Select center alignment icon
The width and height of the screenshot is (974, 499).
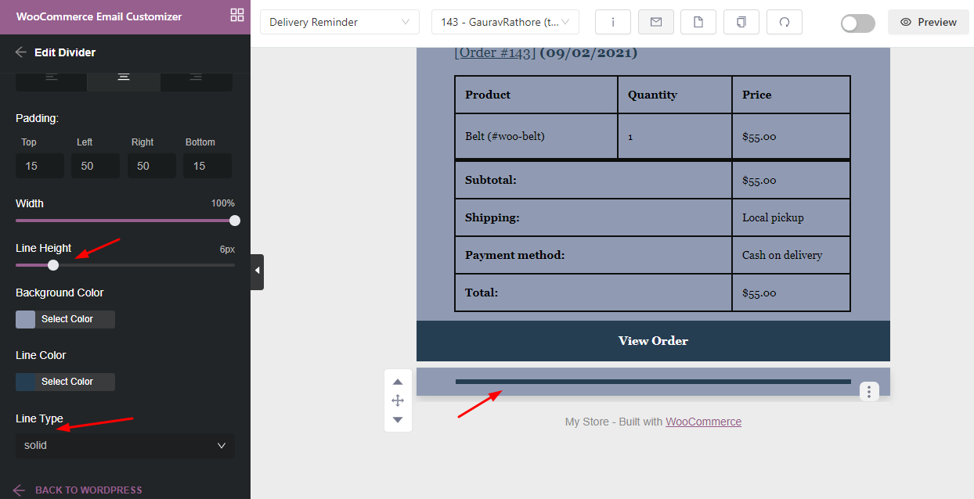124,77
